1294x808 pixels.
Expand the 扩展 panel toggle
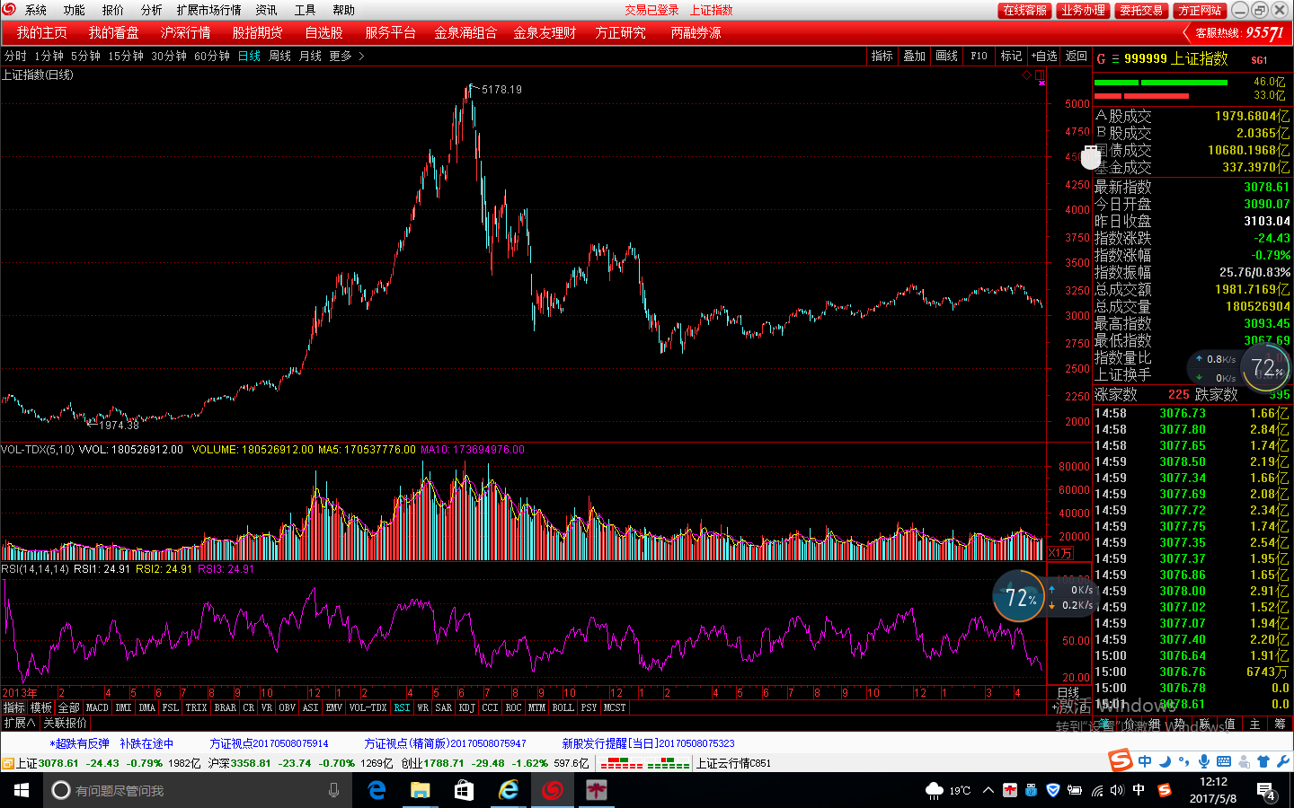pyautogui.click(x=19, y=723)
